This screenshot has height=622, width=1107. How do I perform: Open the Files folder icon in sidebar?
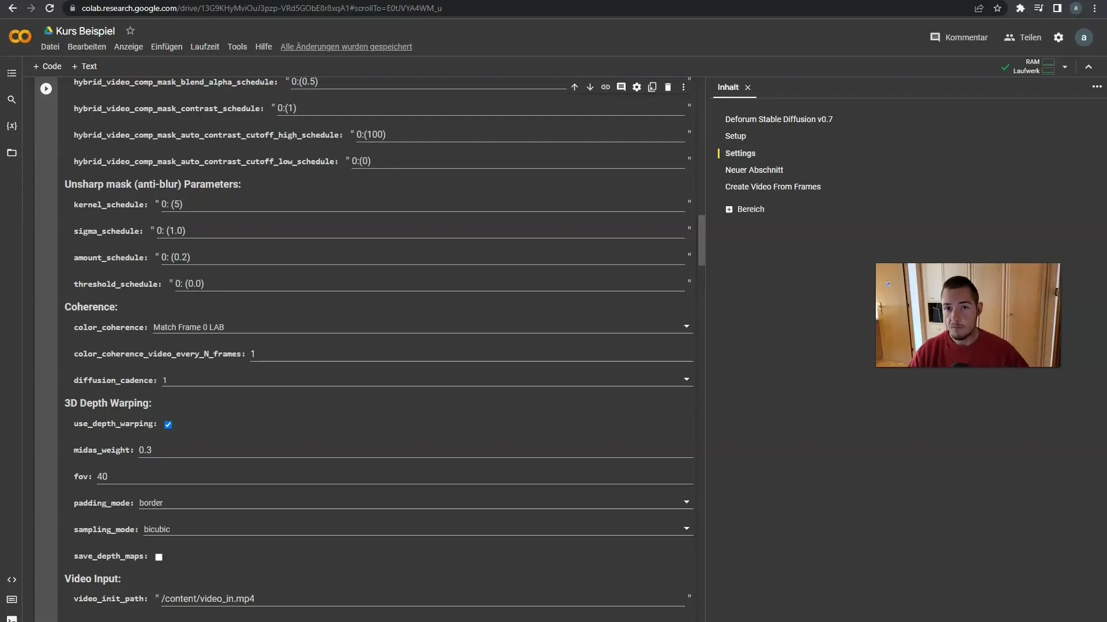(x=12, y=153)
